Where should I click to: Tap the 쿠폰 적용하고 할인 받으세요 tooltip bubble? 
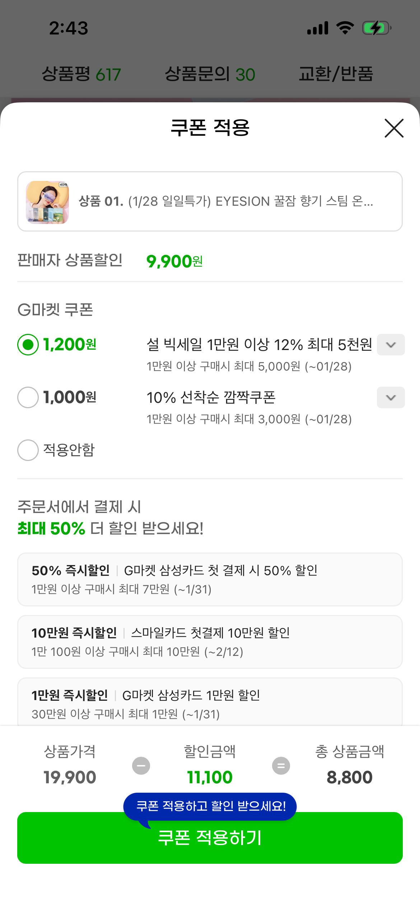coord(210,806)
